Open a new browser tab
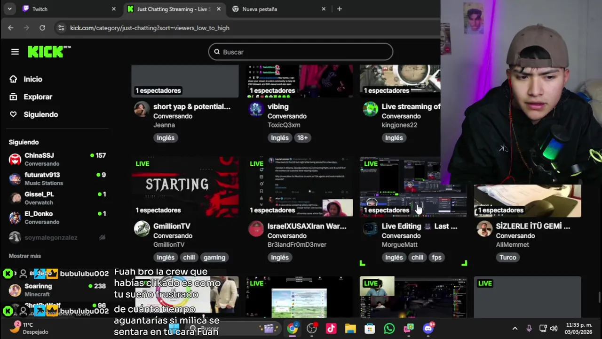 pyautogui.click(x=339, y=9)
